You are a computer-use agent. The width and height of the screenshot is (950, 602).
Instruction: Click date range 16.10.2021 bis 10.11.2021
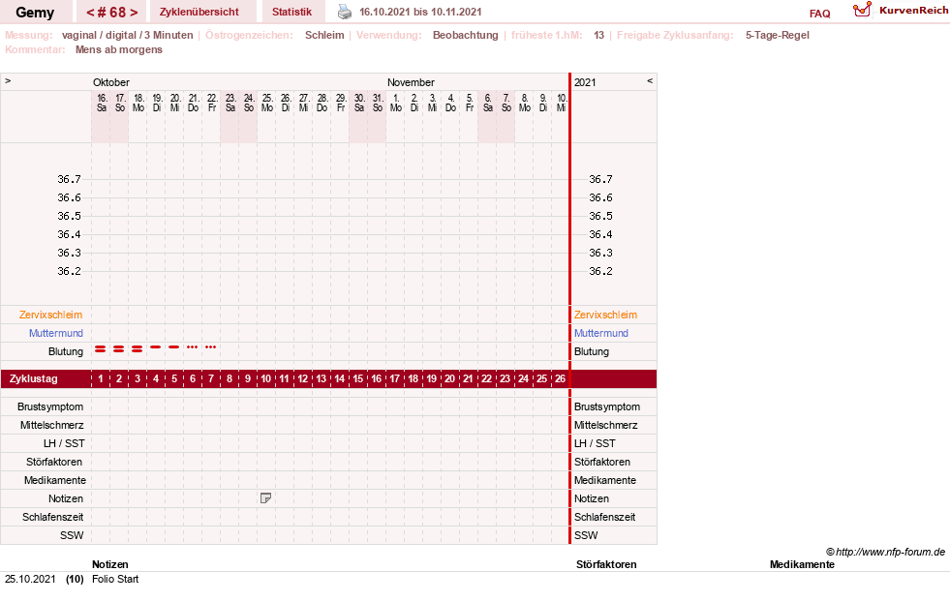420,12
